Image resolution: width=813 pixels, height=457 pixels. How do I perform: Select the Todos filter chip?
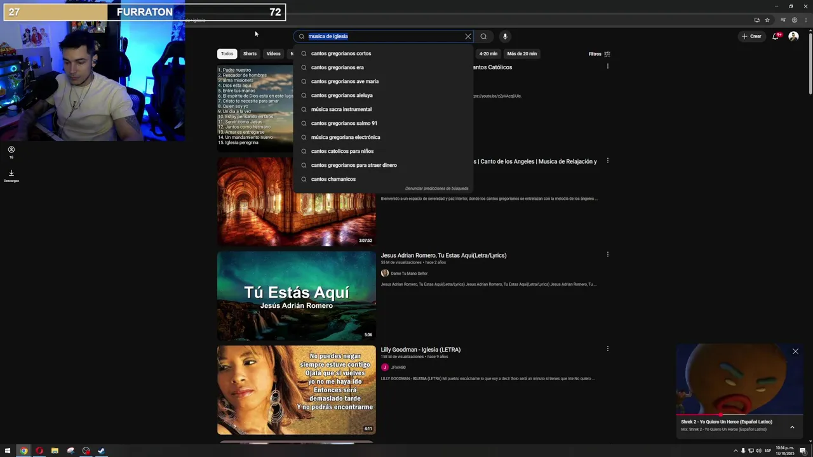click(227, 54)
